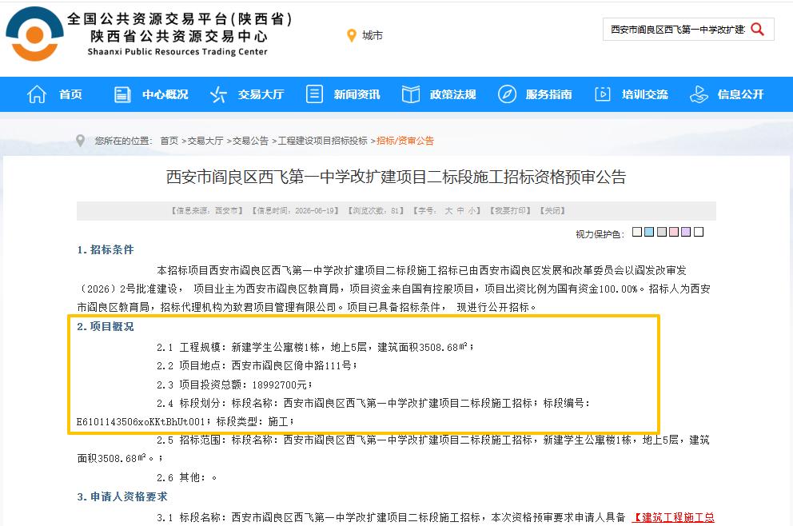Click the compass icon beside 服务指南
Viewport: 793px width, 526px height.
(x=507, y=94)
